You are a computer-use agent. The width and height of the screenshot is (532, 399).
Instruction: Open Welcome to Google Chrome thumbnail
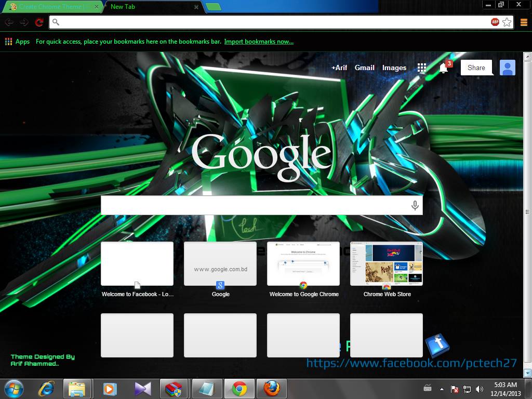[x=303, y=263]
